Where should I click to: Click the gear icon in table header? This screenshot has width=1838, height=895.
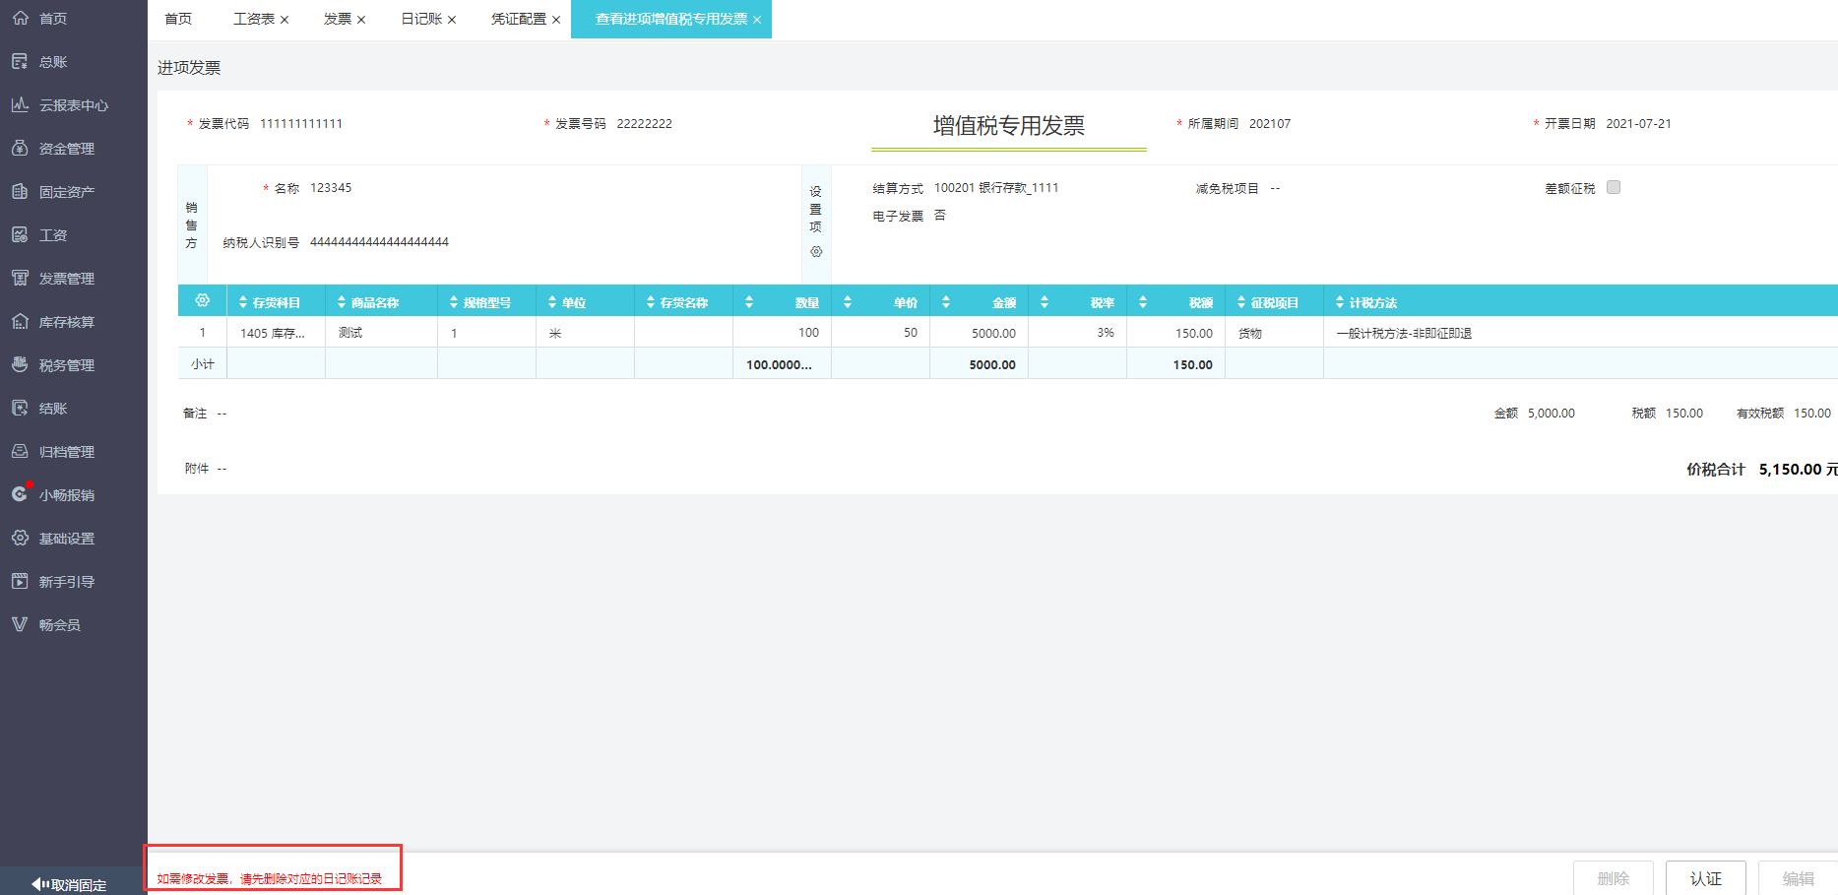coord(203,301)
